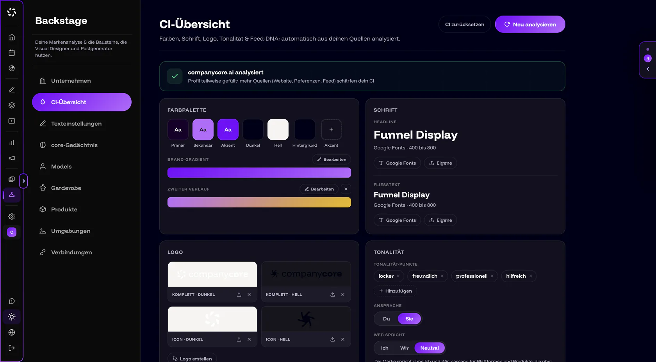Click the logout icon at rail bottom

(12, 348)
